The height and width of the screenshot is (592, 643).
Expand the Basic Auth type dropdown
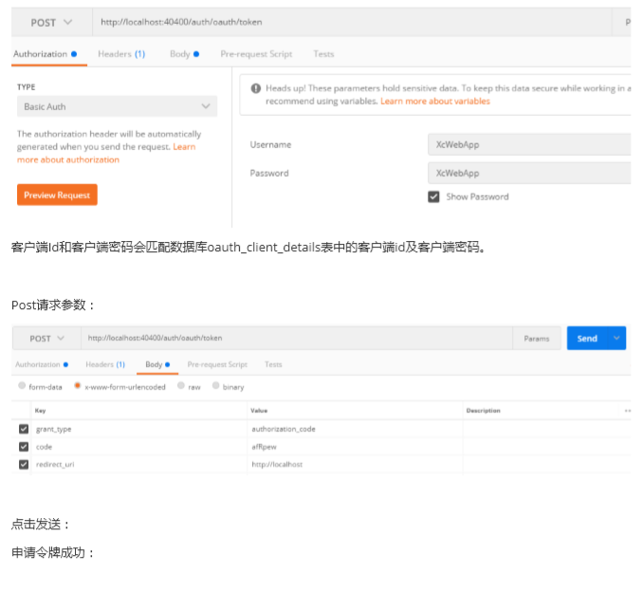tap(117, 107)
